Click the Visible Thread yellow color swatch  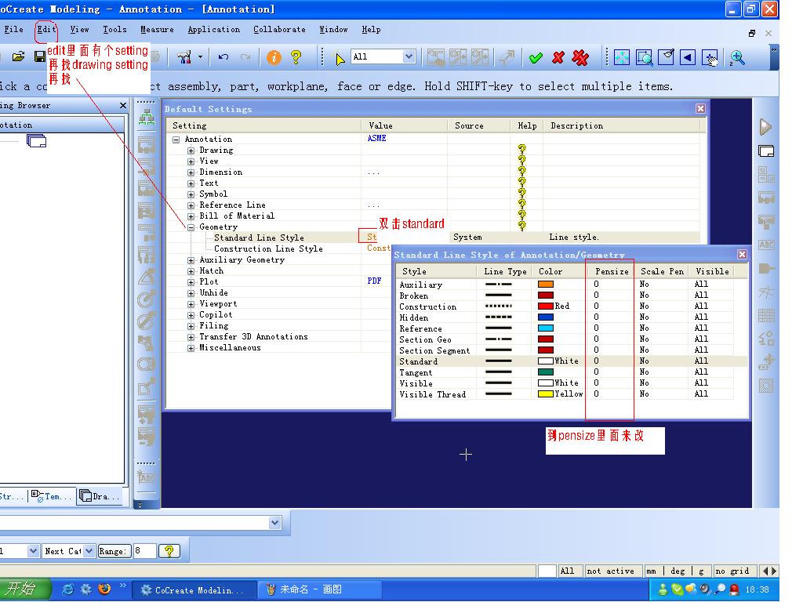[546, 393]
